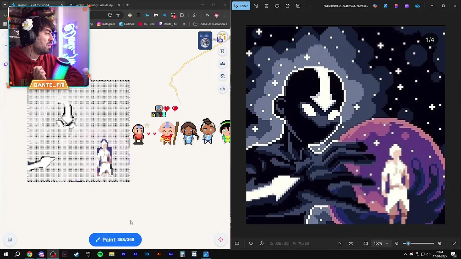This screenshot has height=259, width=461.
Task: Open the more options ellipsis in Photos
Action: pos(309,6)
